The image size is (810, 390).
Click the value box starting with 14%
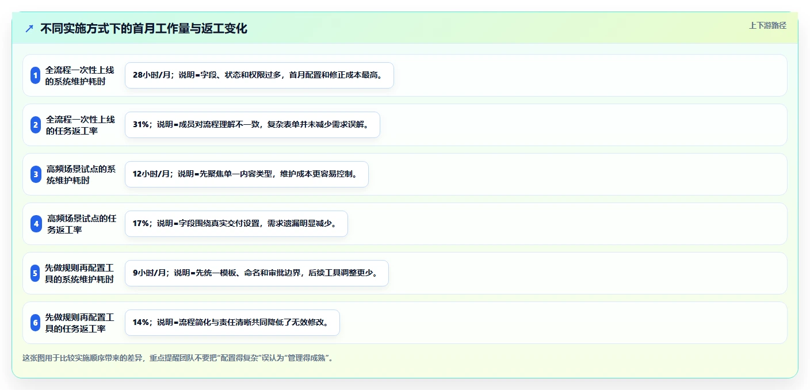click(232, 323)
